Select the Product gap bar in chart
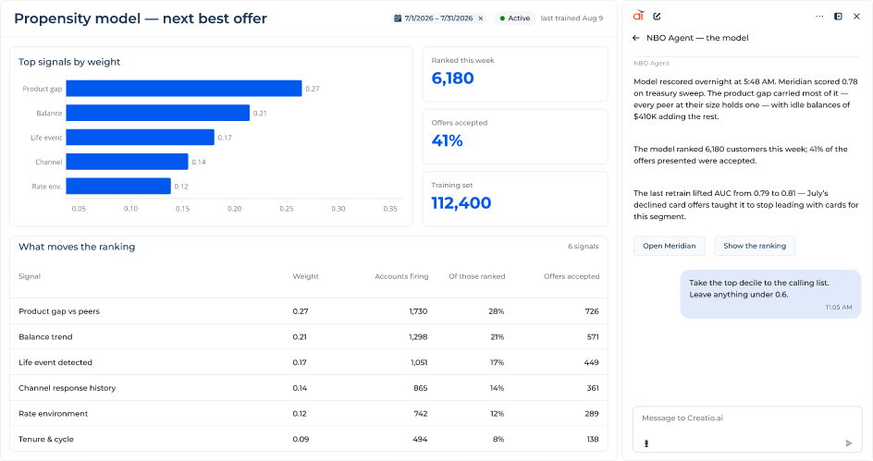This screenshot has height=461, width=873. pyautogui.click(x=184, y=89)
